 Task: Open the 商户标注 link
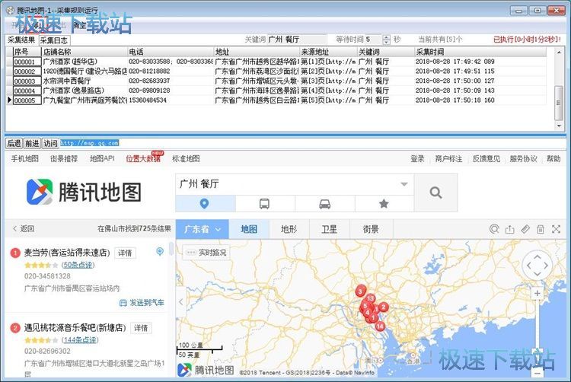(448, 158)
